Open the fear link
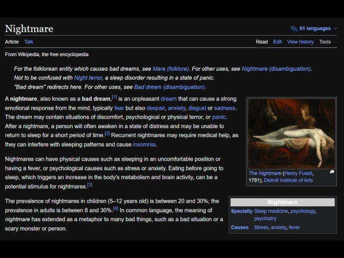The image size is (344, 258). pyautogui.click(x=119, y=108)
